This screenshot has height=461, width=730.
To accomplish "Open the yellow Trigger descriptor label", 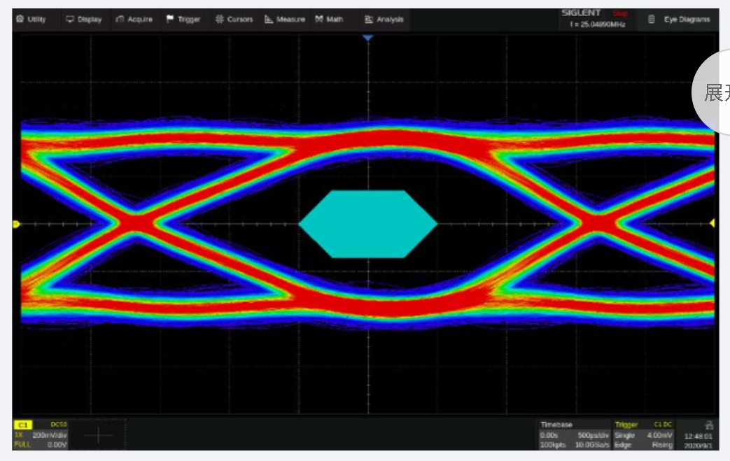I will 626,424.
